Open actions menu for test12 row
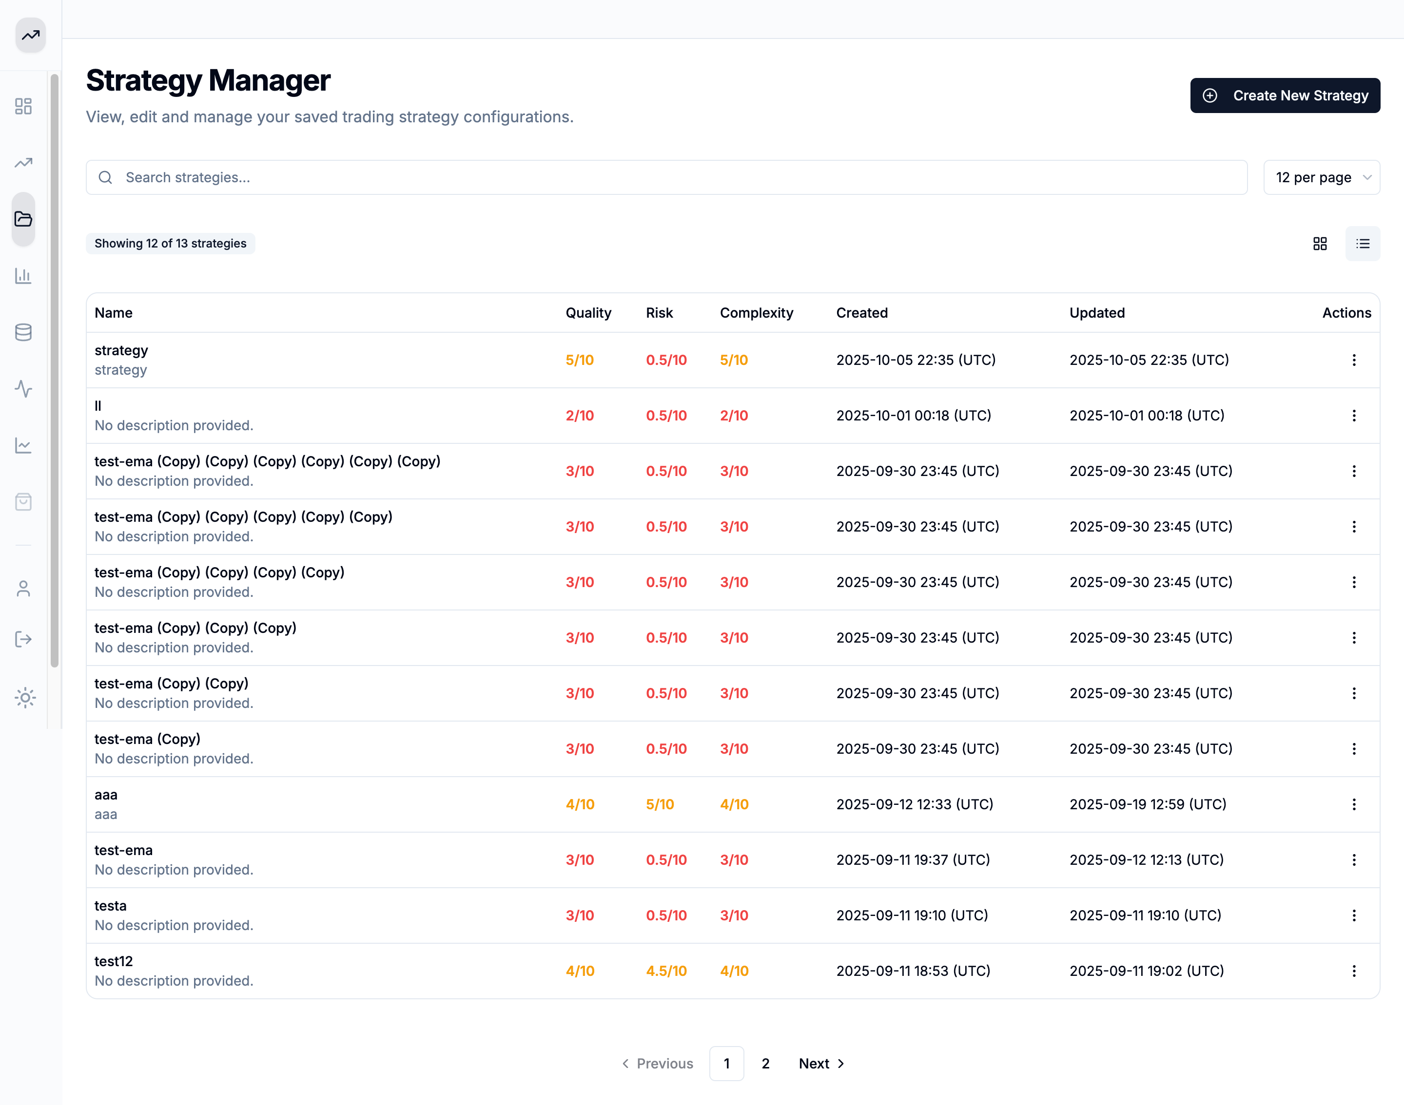This screenshot has width=1404, height=1105. 1353,971
